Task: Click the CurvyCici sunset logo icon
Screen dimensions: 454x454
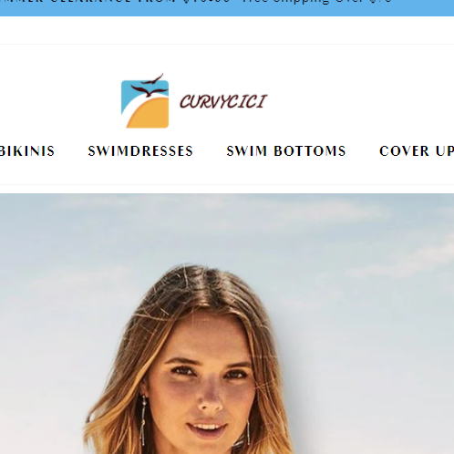Action: coord(145,100)
